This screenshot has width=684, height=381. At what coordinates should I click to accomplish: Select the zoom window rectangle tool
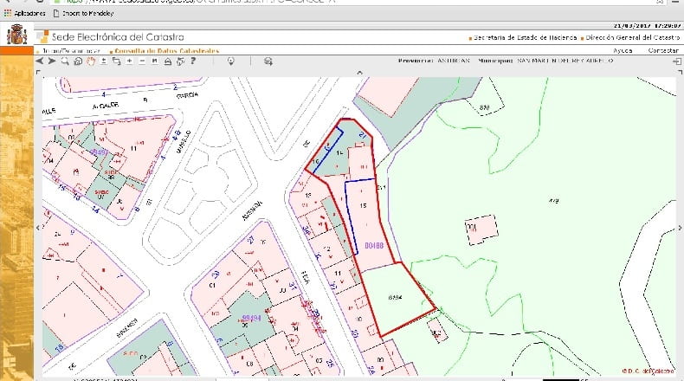coord(117,61)
